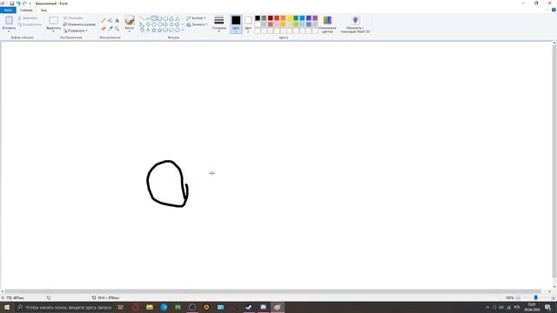Open the Help question mark icon

tap(554, 10)
